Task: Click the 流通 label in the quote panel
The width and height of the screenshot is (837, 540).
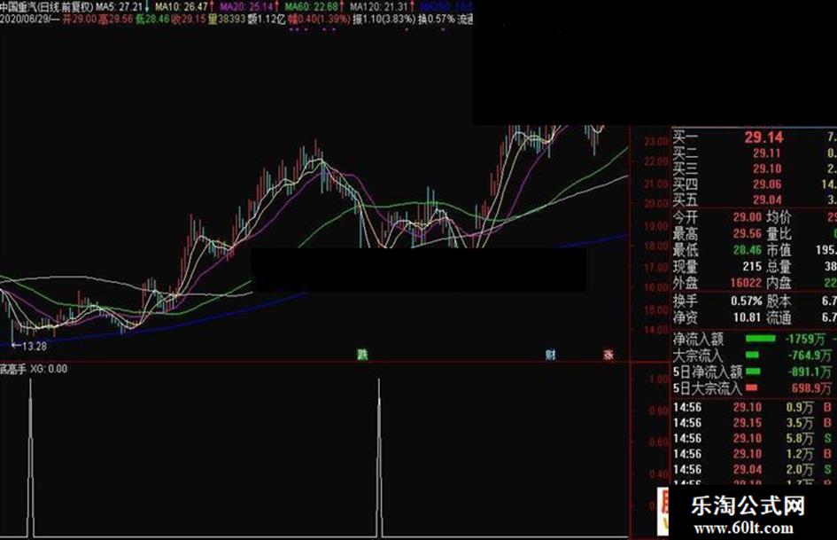Action: 779,317
